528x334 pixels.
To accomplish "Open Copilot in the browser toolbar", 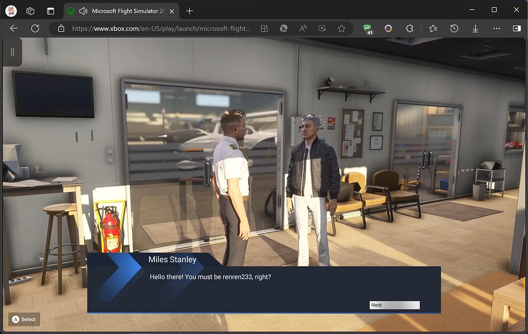I will pos(284,29).
